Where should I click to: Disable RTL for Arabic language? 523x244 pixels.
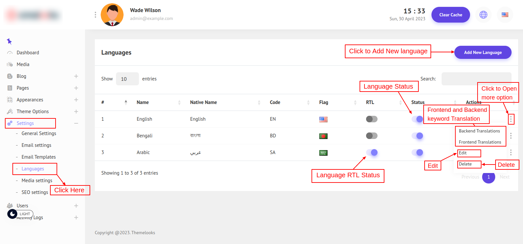point(372,152)
